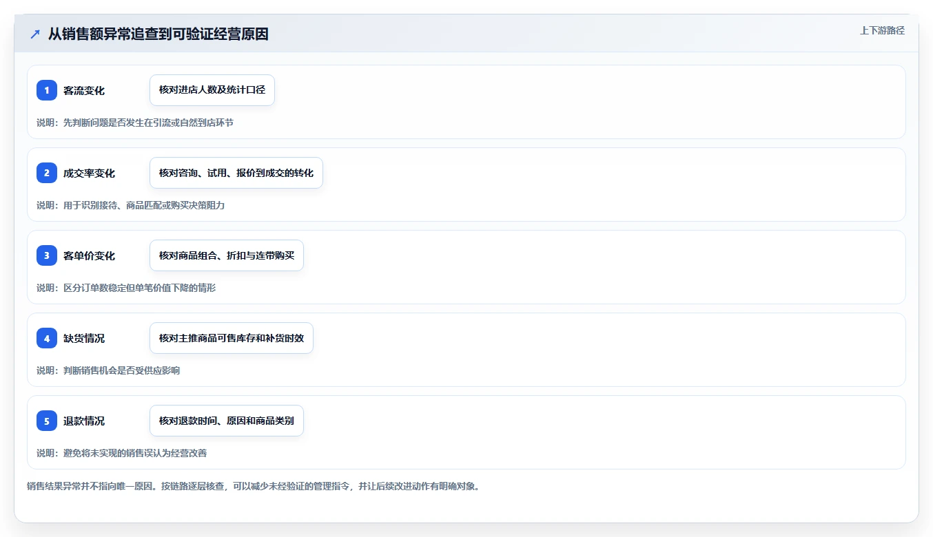Select the 核对咨询、试用、报价到成交的转化 chip
This screenshot has height=537, width=933.
point(236,173)
